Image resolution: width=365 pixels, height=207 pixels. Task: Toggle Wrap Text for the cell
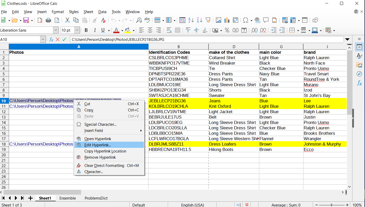[169, 30]
